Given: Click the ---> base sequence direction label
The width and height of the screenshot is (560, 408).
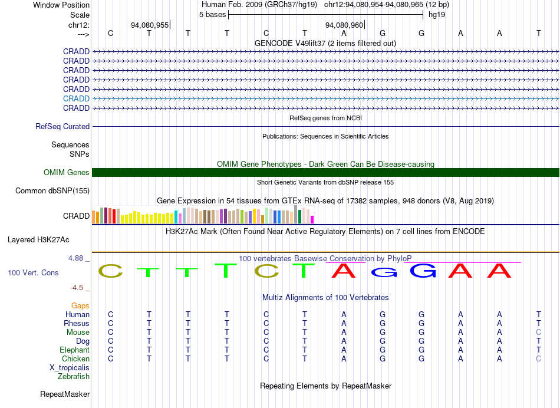Looking at the screenshot, I should 83,34.
